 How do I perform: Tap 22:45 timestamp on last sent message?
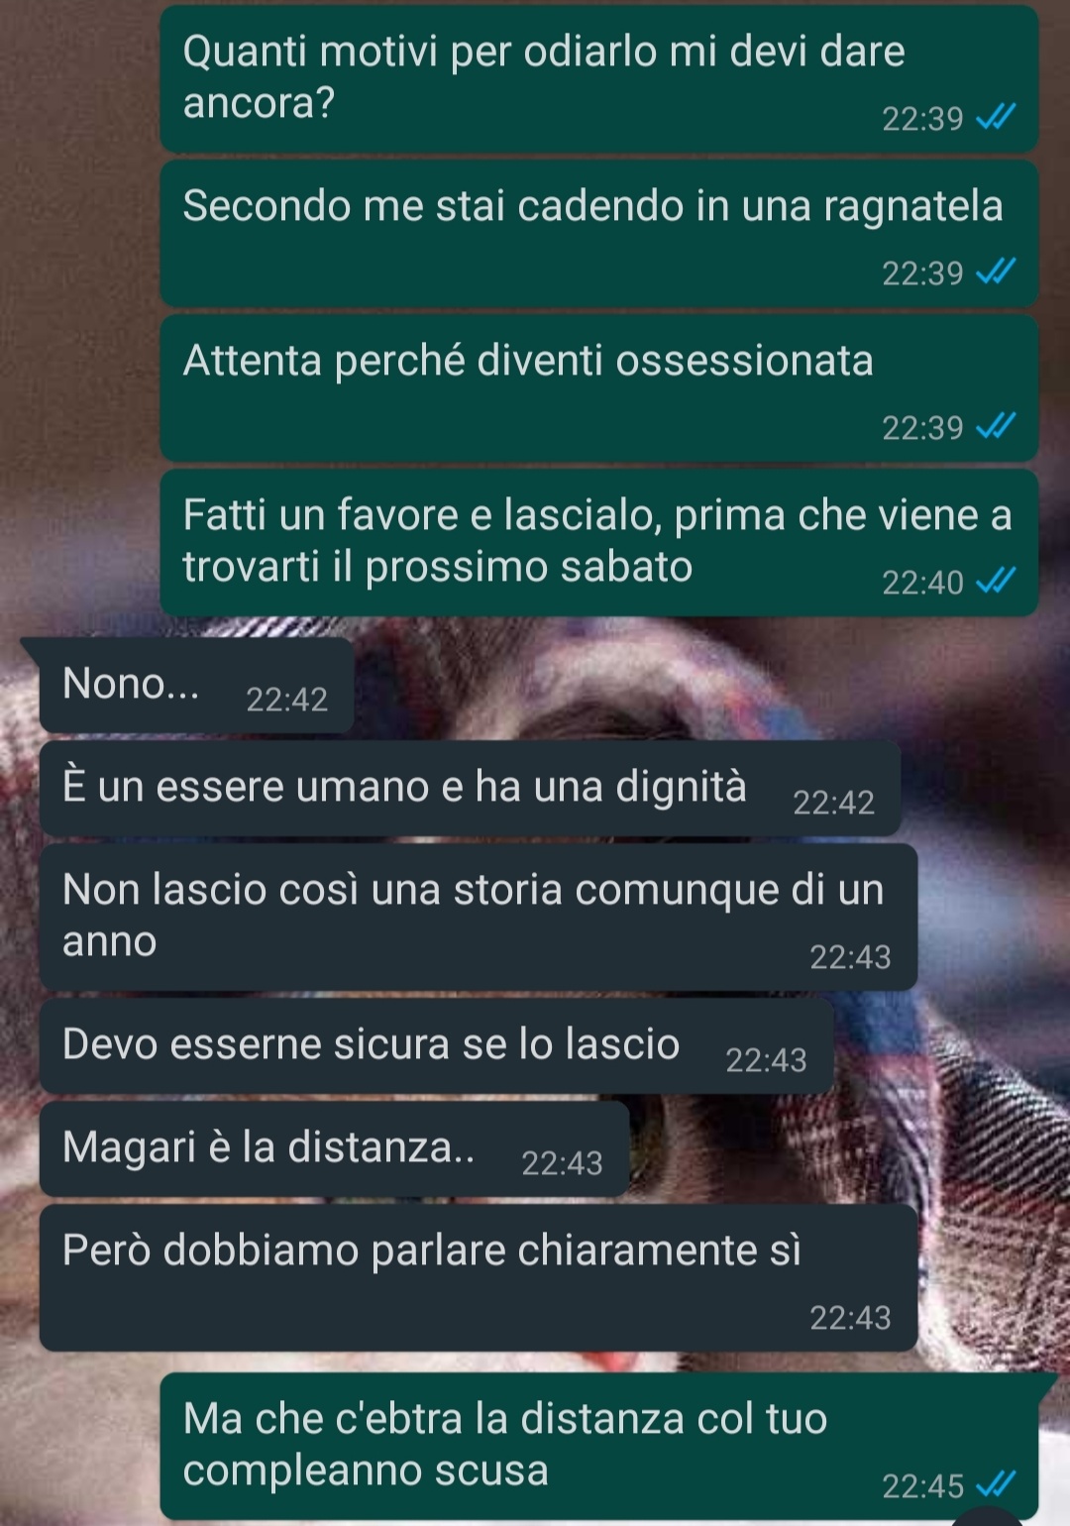click(x=922, y=1486)
